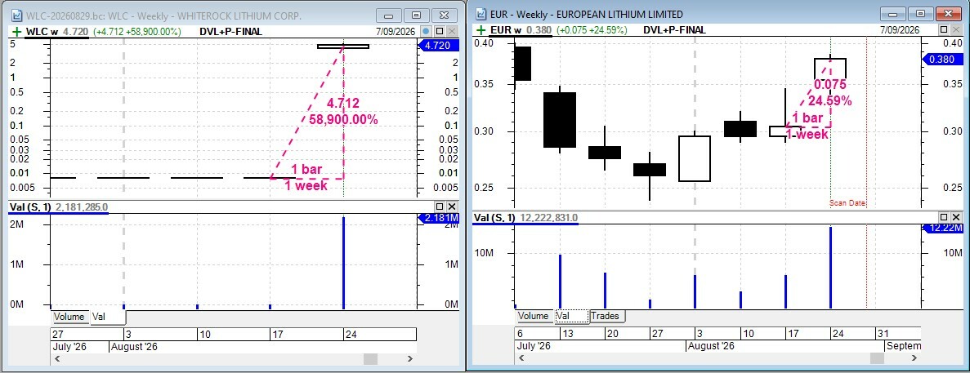Click the WLC weekly candle at 24 August

343,46
